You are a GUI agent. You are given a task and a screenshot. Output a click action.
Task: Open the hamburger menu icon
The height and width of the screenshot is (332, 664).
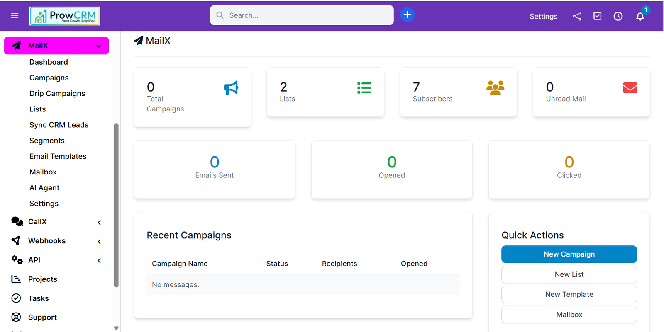click(x=15, y=16)
